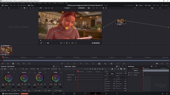This screenshot has width=170, height=95.
Task: Pick white point beside Gain
Action: click(x=35, y=73)
